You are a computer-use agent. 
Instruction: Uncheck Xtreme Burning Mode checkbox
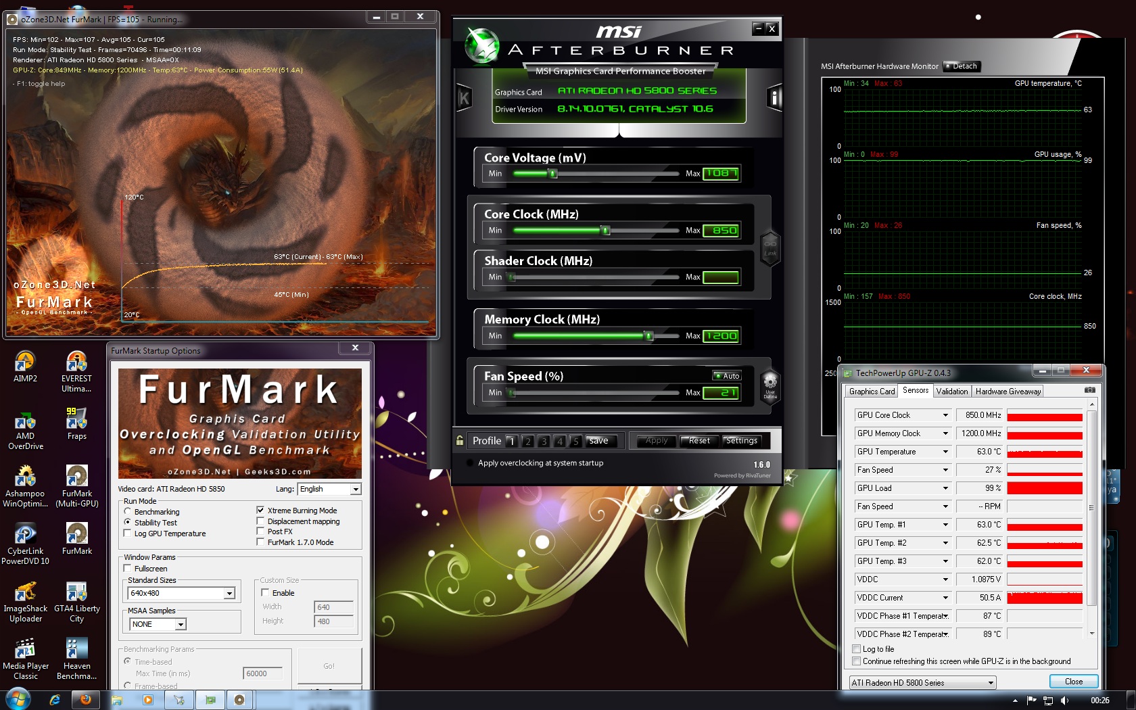(x=260, y=511)
